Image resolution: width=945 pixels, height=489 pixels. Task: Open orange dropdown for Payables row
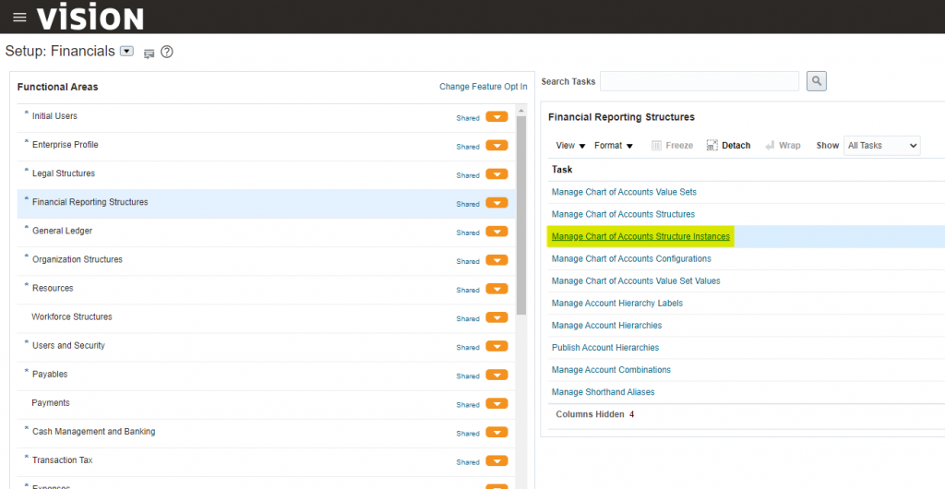click(x=496, y=375)
